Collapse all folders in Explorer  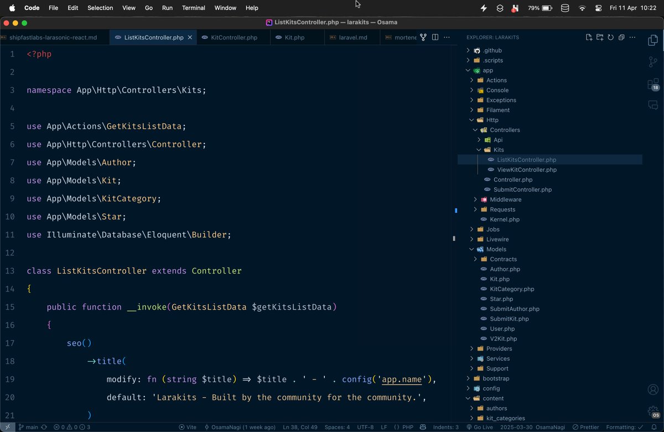(x=621, y=38)
